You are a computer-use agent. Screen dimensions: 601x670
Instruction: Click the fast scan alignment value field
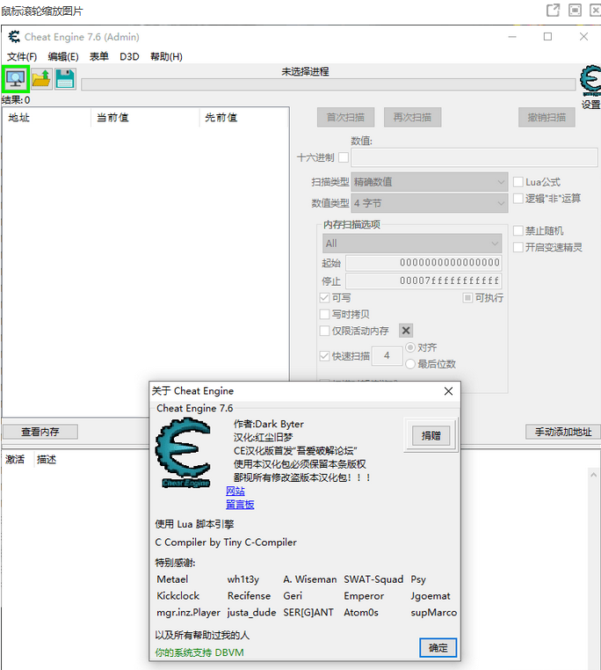[x=387, y=356]
